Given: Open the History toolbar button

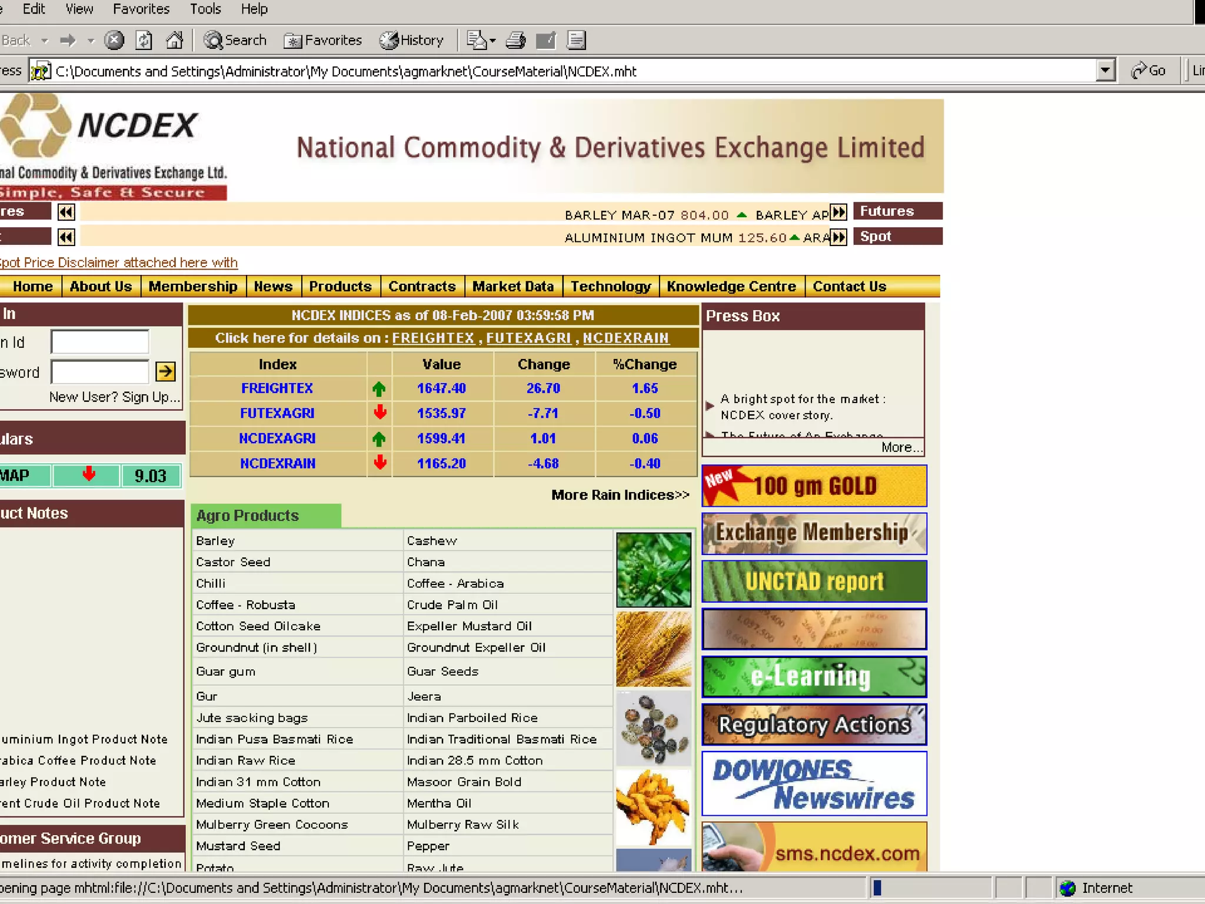Looking at the screenshot, I should click(x=411, y=40).
